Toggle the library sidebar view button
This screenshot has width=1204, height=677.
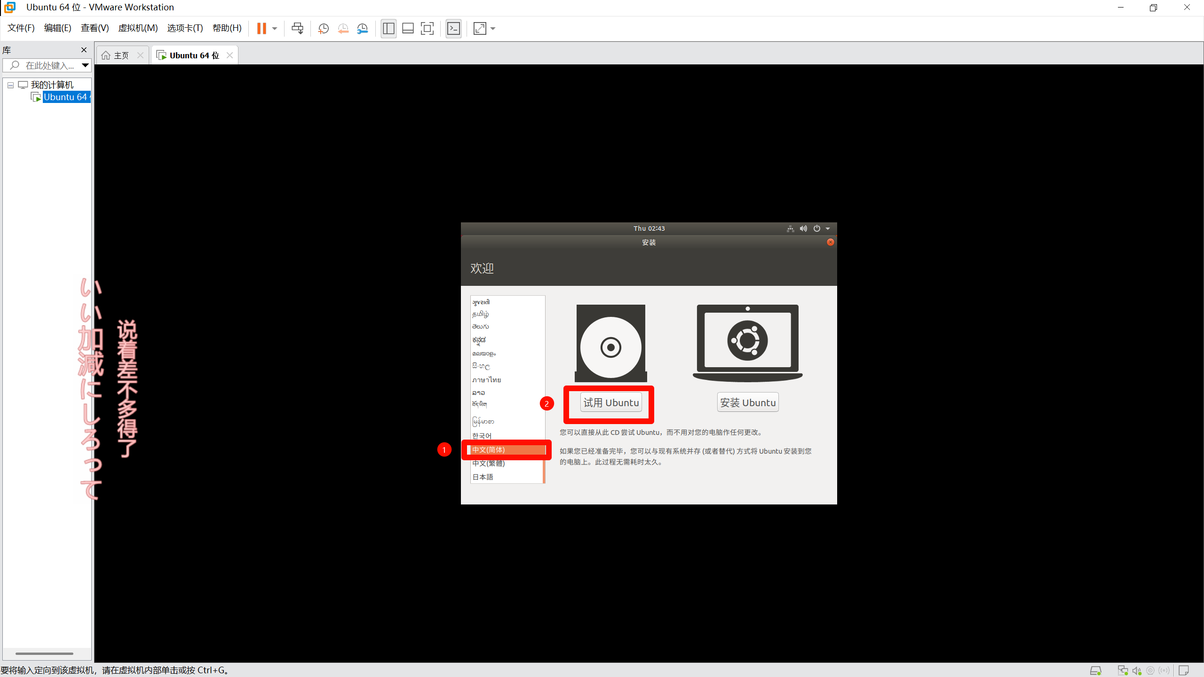[388, 29]
